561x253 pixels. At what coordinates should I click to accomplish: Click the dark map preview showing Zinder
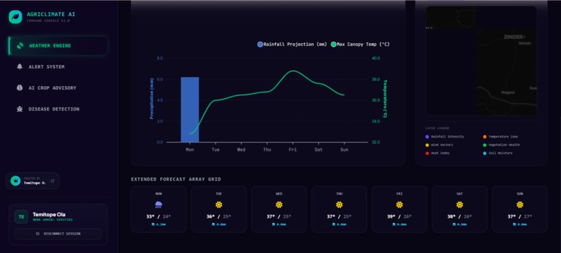click(x=481, y=60)
